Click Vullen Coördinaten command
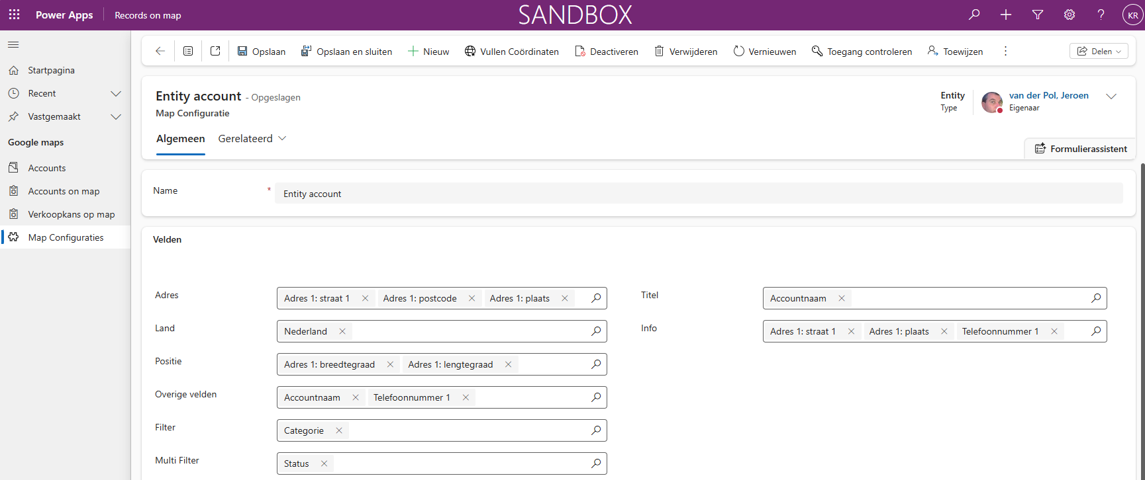This screenshot has height=480, width=1145. [512, 51]
